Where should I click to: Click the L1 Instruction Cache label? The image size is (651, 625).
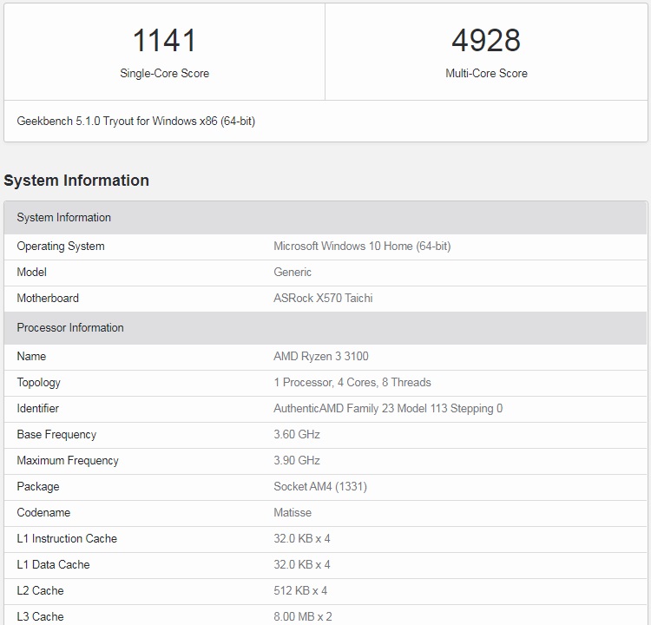pyautogui.click(x=67, y=538)
